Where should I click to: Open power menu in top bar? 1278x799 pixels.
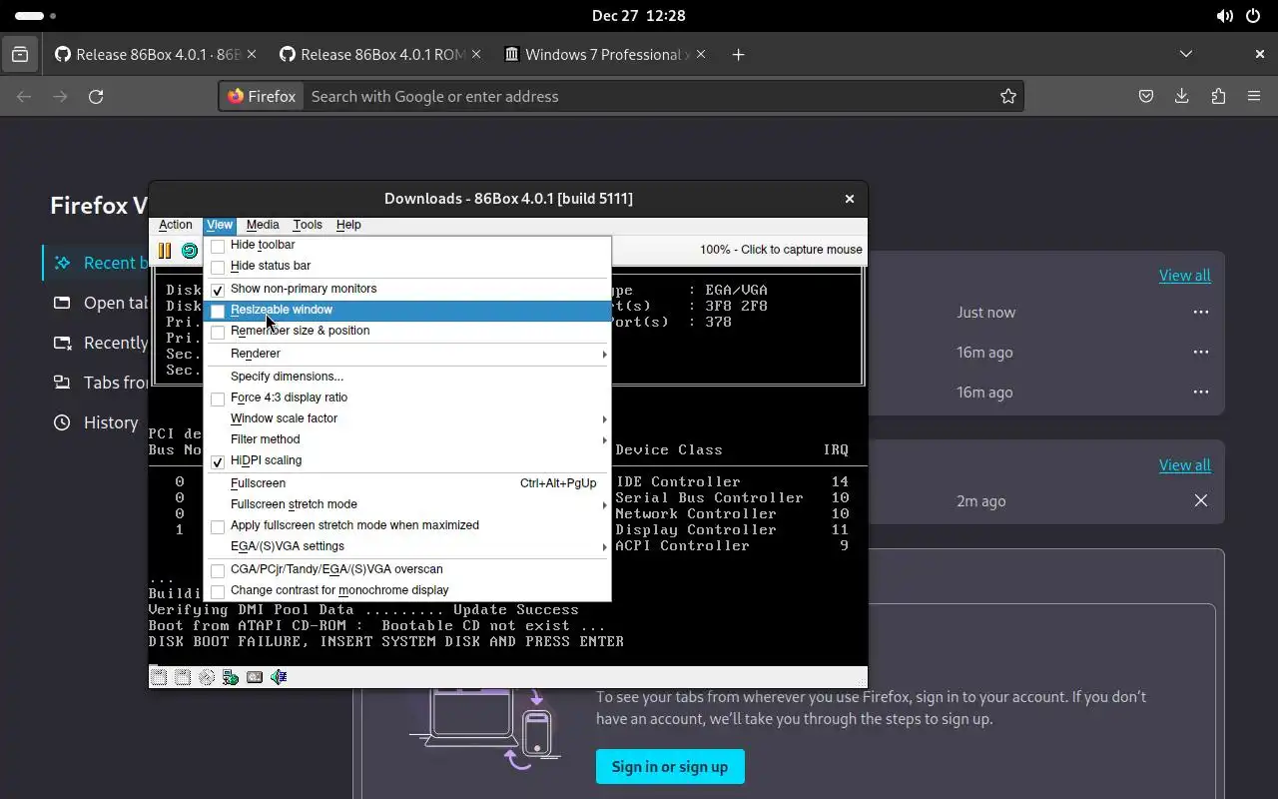(x=1253, y=16)
